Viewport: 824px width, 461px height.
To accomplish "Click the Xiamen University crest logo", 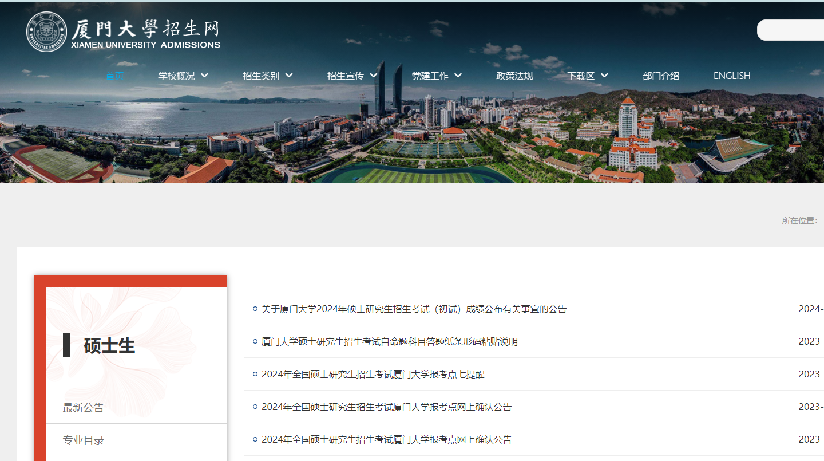I will (x=46, y=31).
